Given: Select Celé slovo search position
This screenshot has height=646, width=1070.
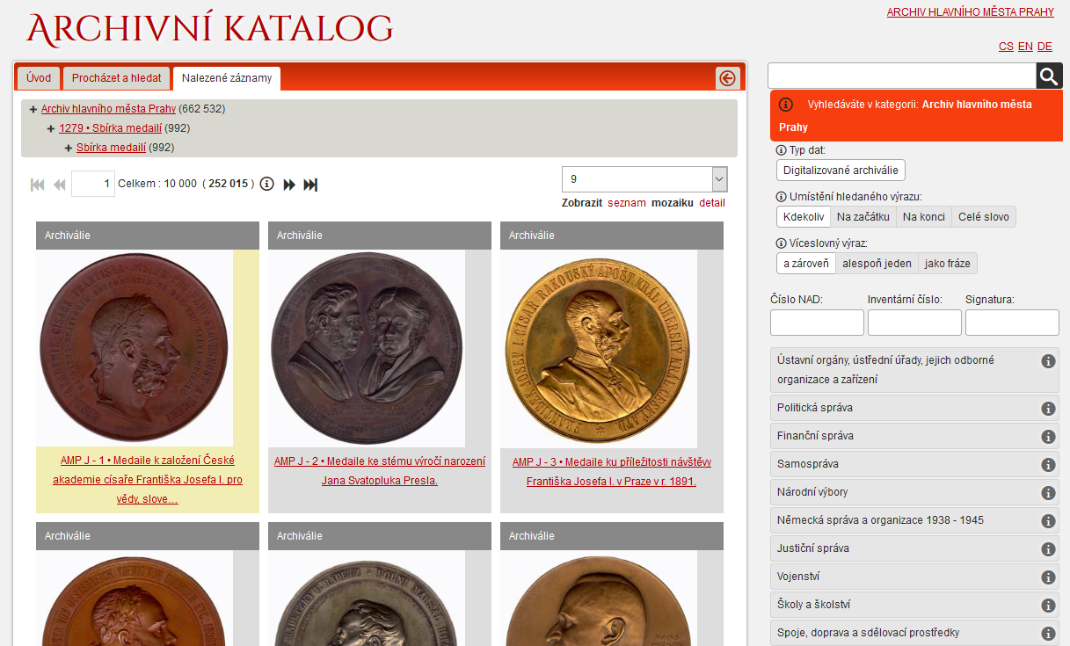Looking at the screenshot, I should 984,217.
